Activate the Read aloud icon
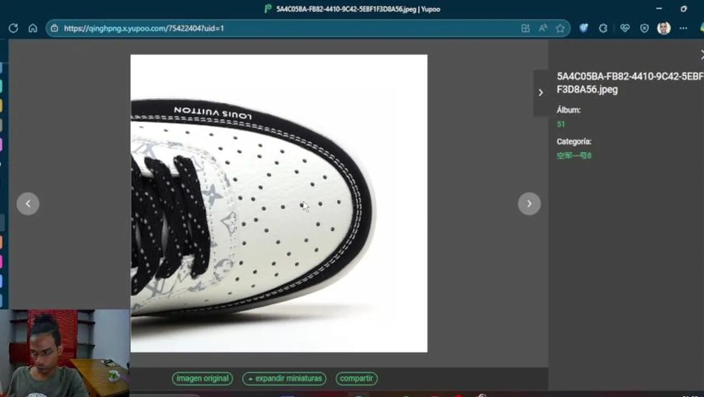 543,28
